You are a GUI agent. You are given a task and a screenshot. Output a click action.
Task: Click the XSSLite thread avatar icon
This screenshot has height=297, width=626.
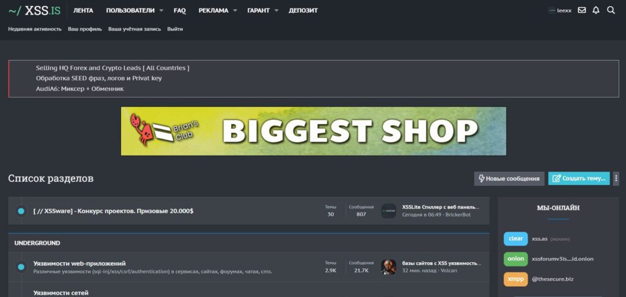coord(388,211)
